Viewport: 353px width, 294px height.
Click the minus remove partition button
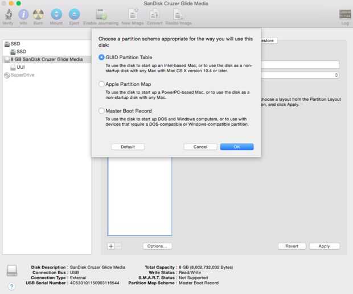(118, 246)
